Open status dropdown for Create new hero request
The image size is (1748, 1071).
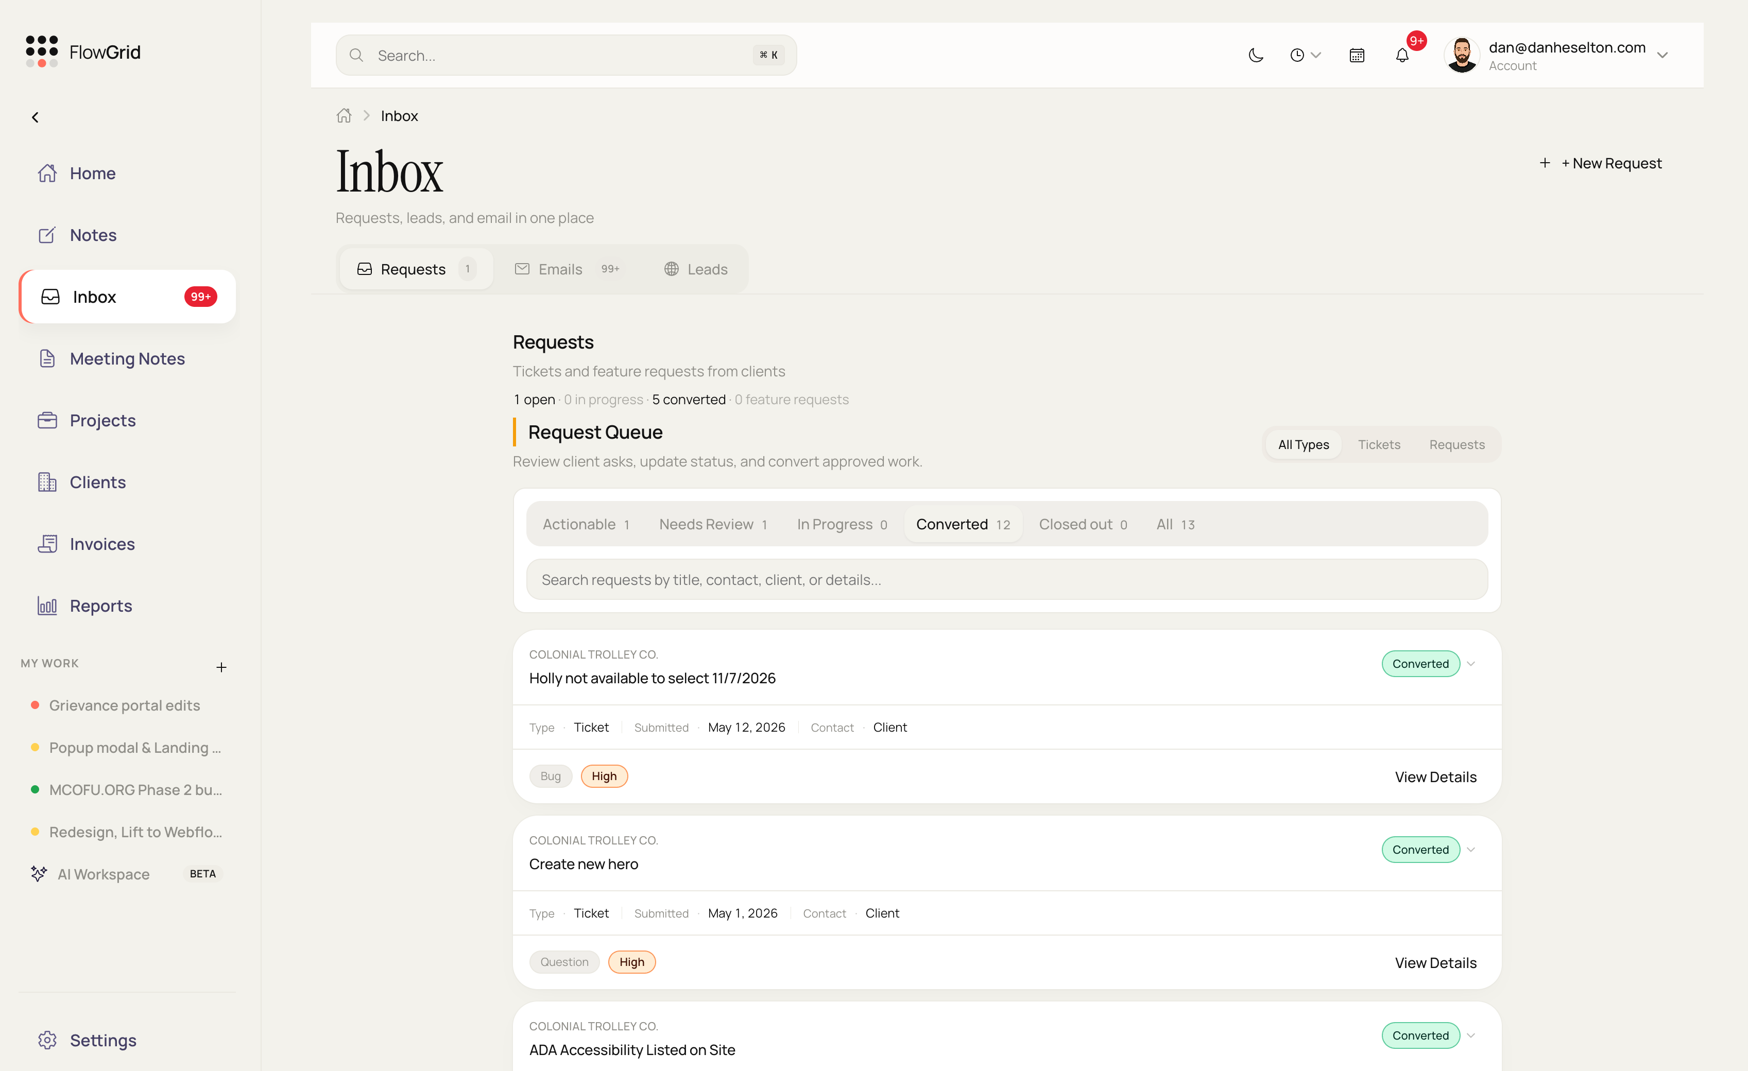tap(1471, 850)
